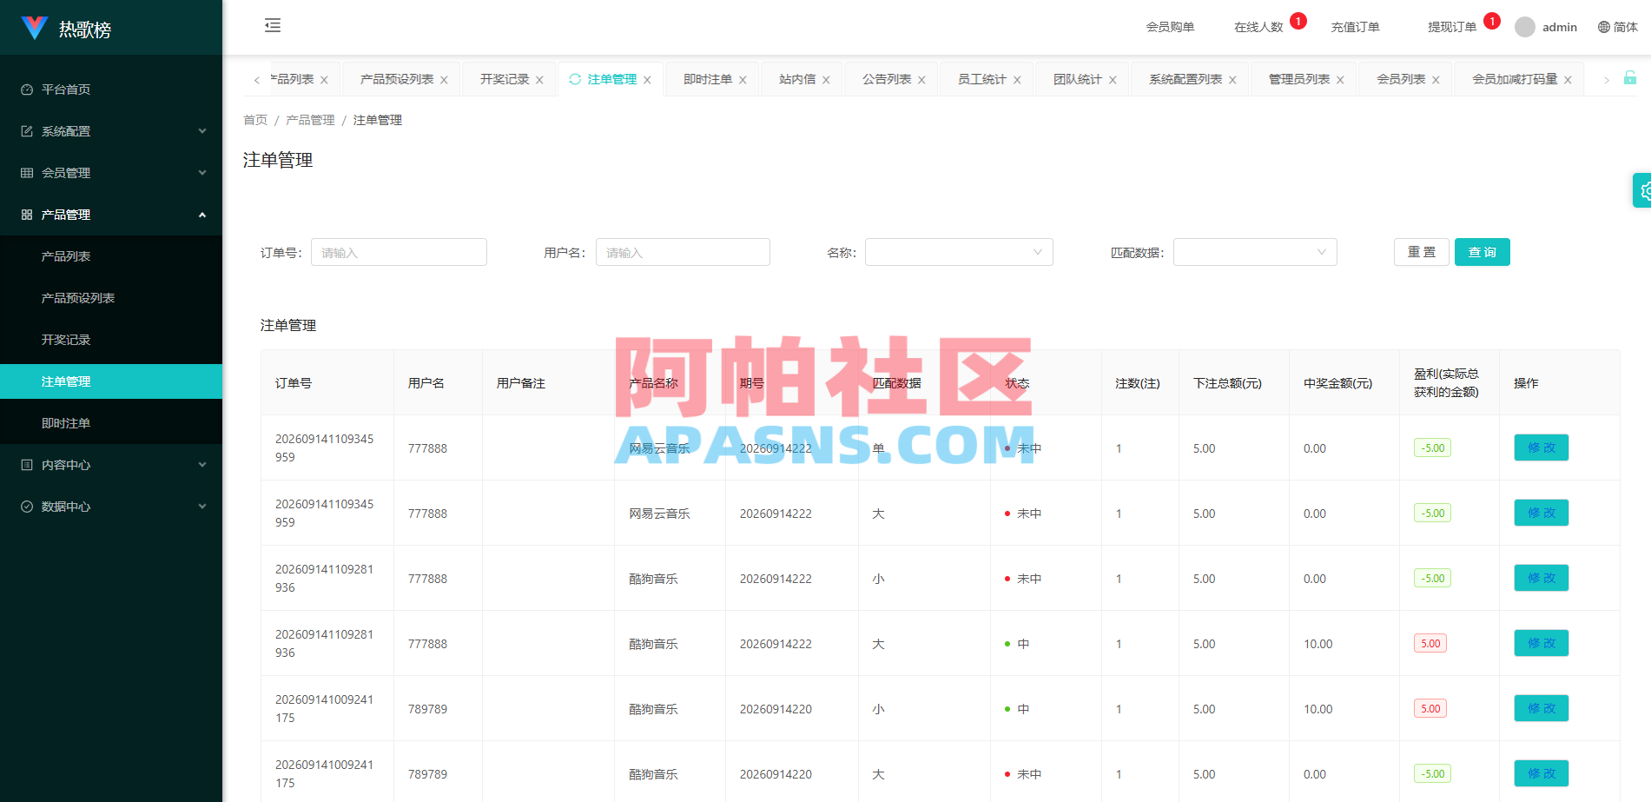Expand the 会员管理 sidebar menu
Screen dimensions: 1651x802
[x=111, y=173]
